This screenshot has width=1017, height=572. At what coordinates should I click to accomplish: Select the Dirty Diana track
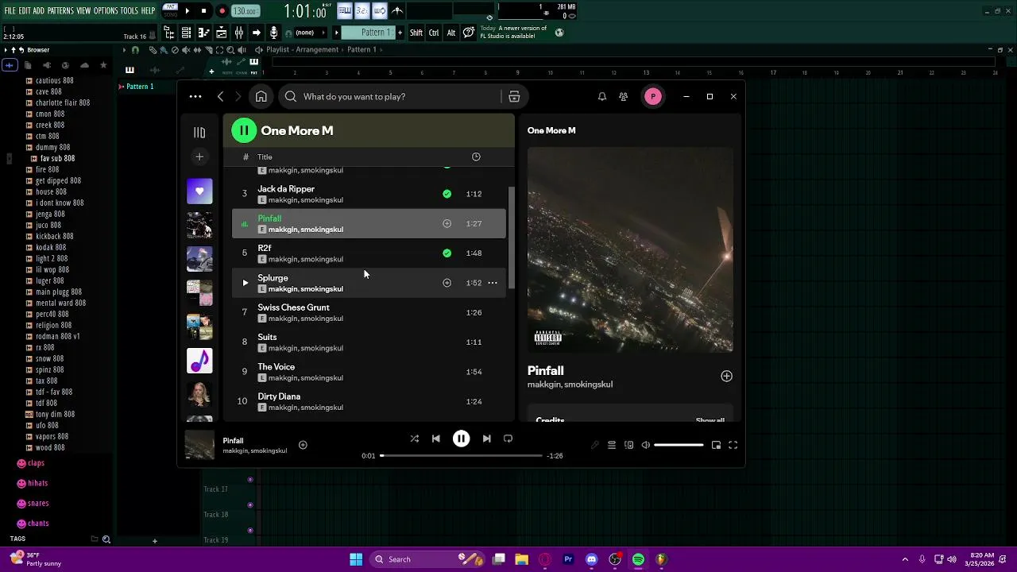pos(369,401)
